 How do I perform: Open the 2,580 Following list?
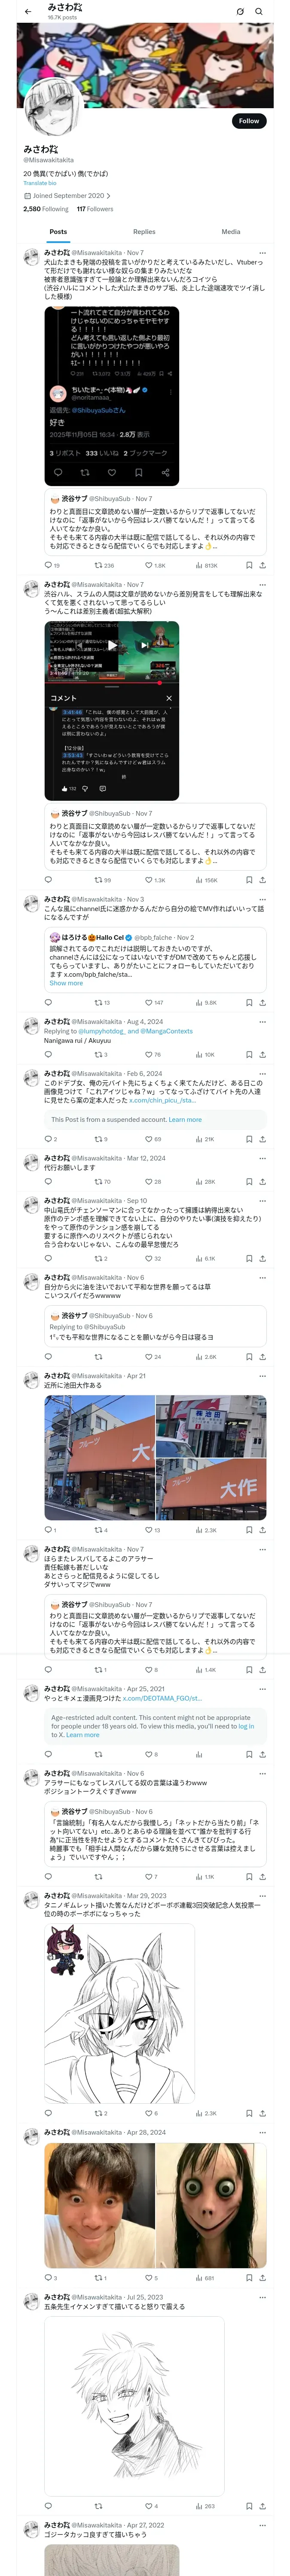coord(46,209)
